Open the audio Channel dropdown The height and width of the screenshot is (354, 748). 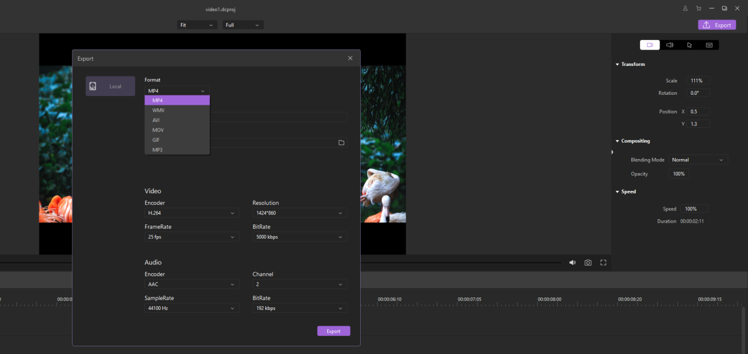[300, 284]
